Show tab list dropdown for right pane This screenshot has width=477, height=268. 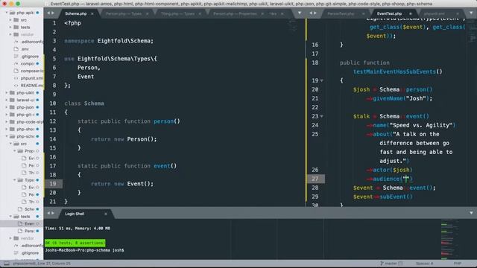tap(471, 13)
